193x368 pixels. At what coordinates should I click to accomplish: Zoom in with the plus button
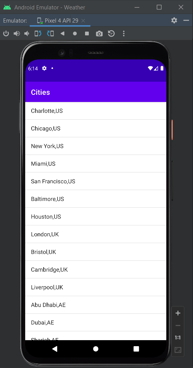pos(178,313)
